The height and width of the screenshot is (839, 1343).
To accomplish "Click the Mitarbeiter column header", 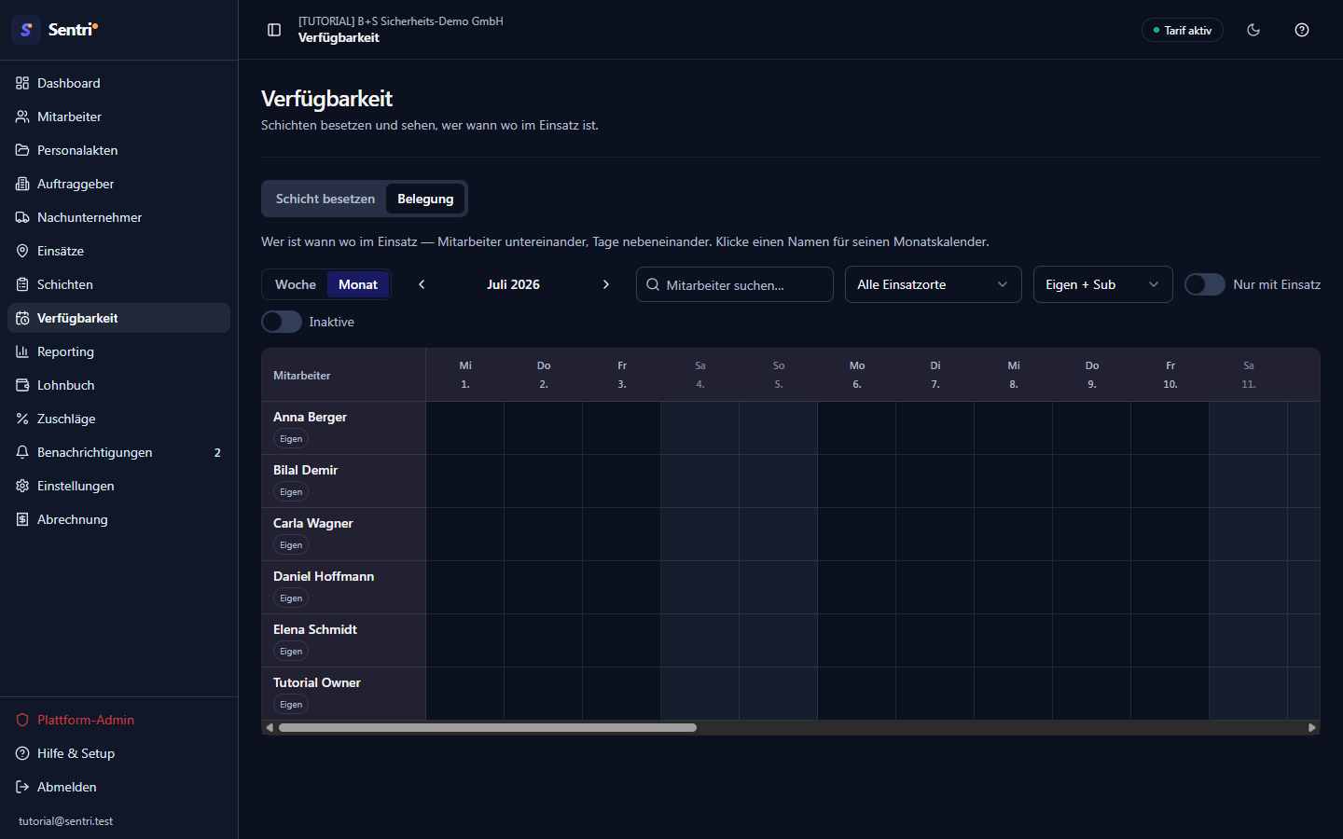I will point(343,375).
